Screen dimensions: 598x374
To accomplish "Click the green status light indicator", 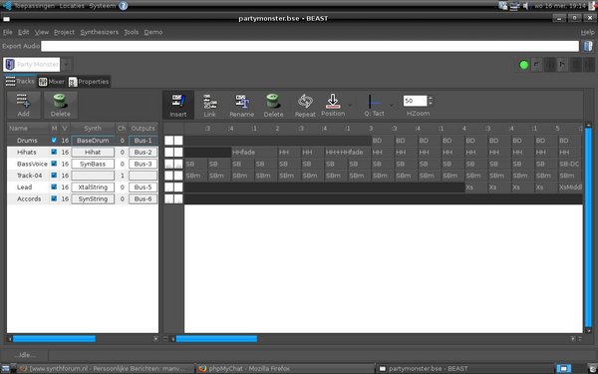I will coord(524,65).
